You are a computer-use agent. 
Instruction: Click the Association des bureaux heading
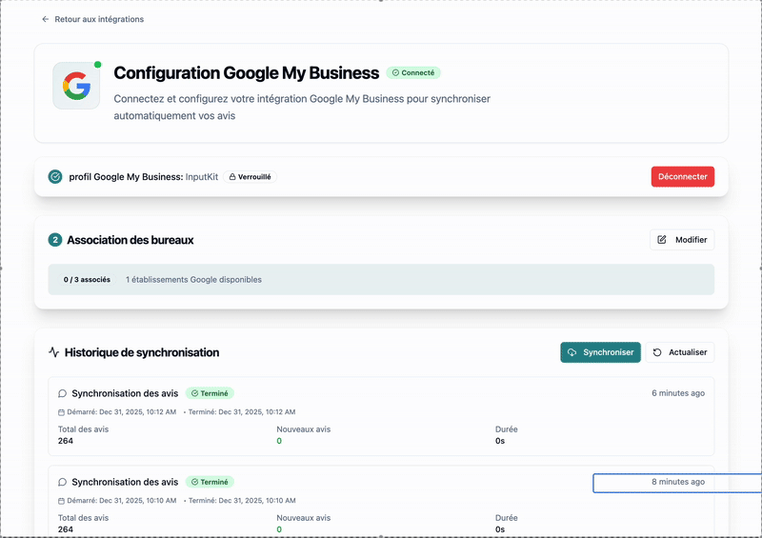click(130, 240)
